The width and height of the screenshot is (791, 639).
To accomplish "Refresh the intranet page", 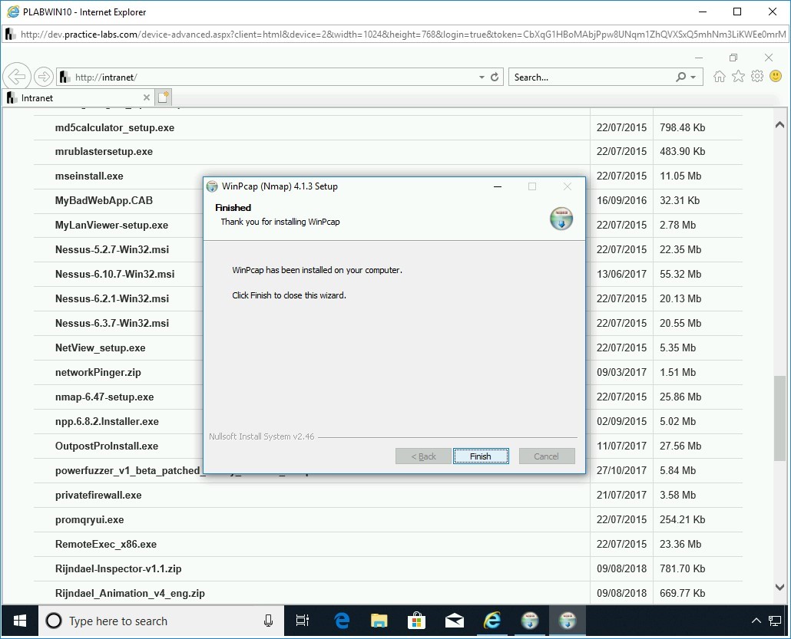I will click(495, 77).
